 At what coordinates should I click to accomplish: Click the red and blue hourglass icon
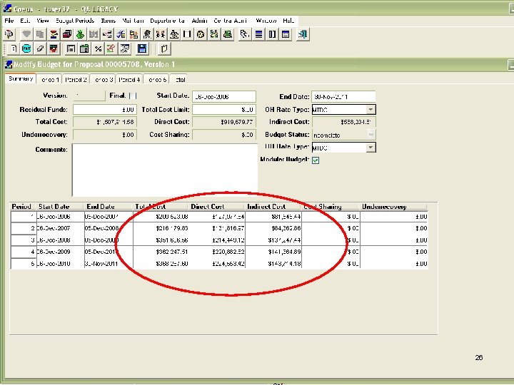[x=54, y=34]
